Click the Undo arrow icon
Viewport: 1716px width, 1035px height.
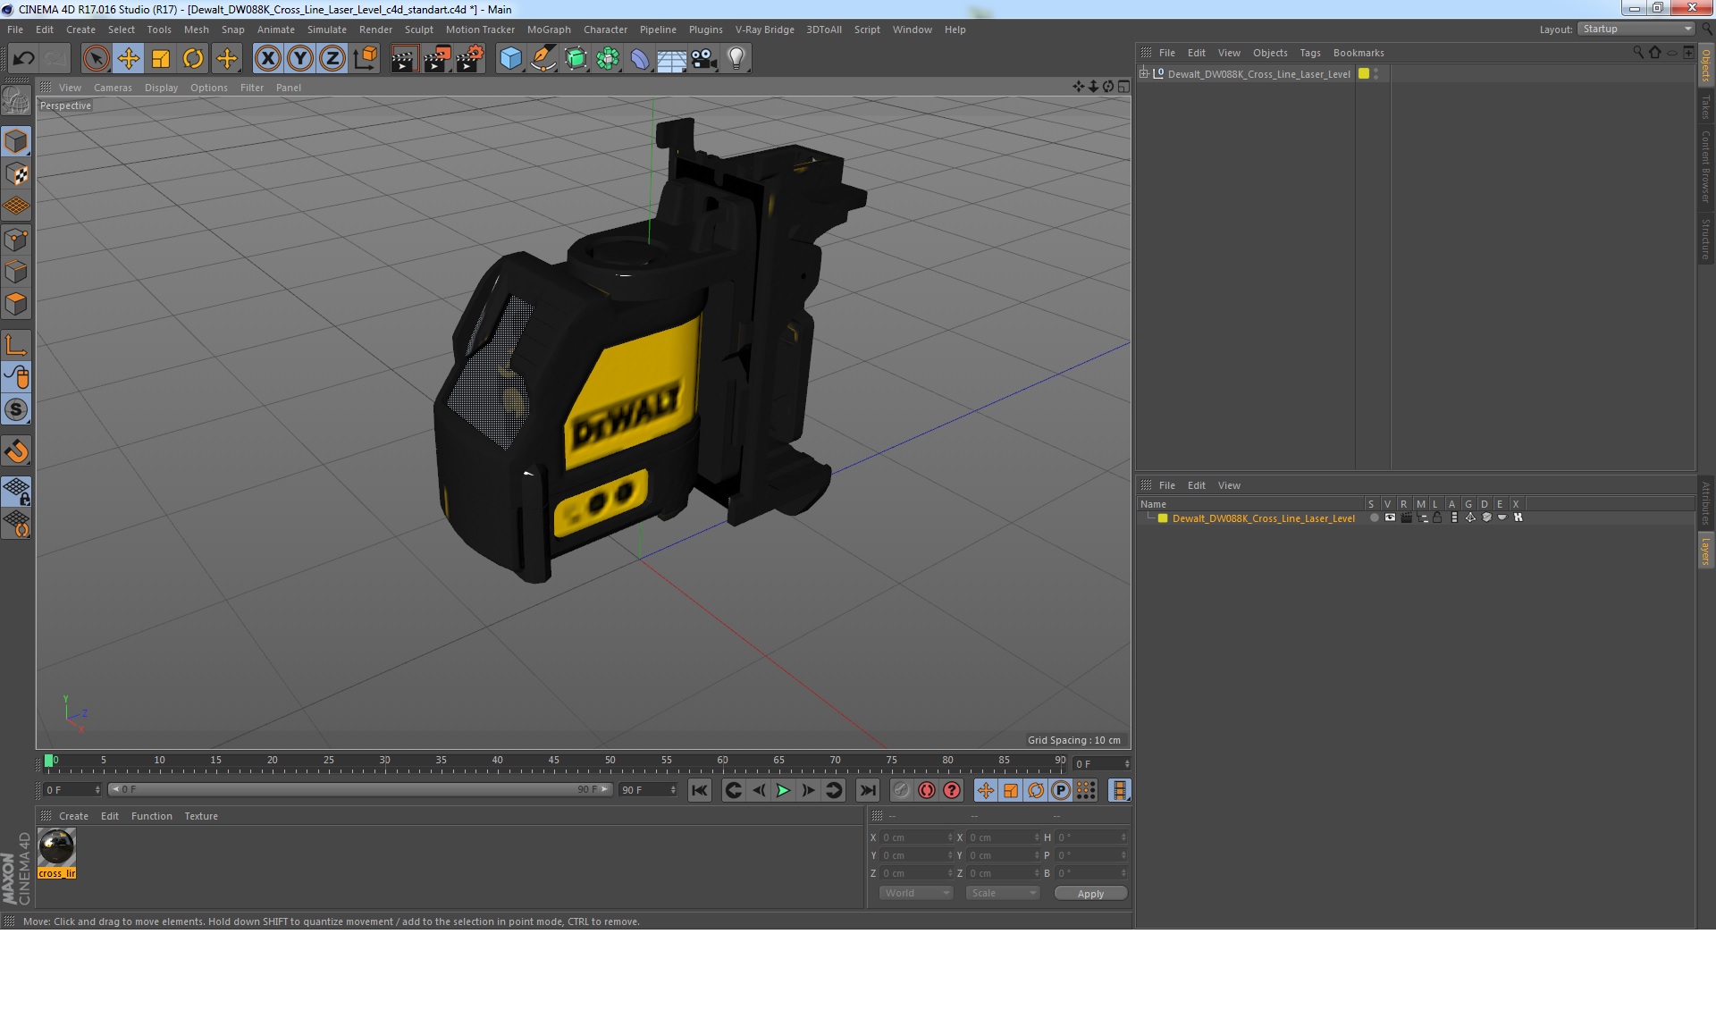click(x=24, y=59)
